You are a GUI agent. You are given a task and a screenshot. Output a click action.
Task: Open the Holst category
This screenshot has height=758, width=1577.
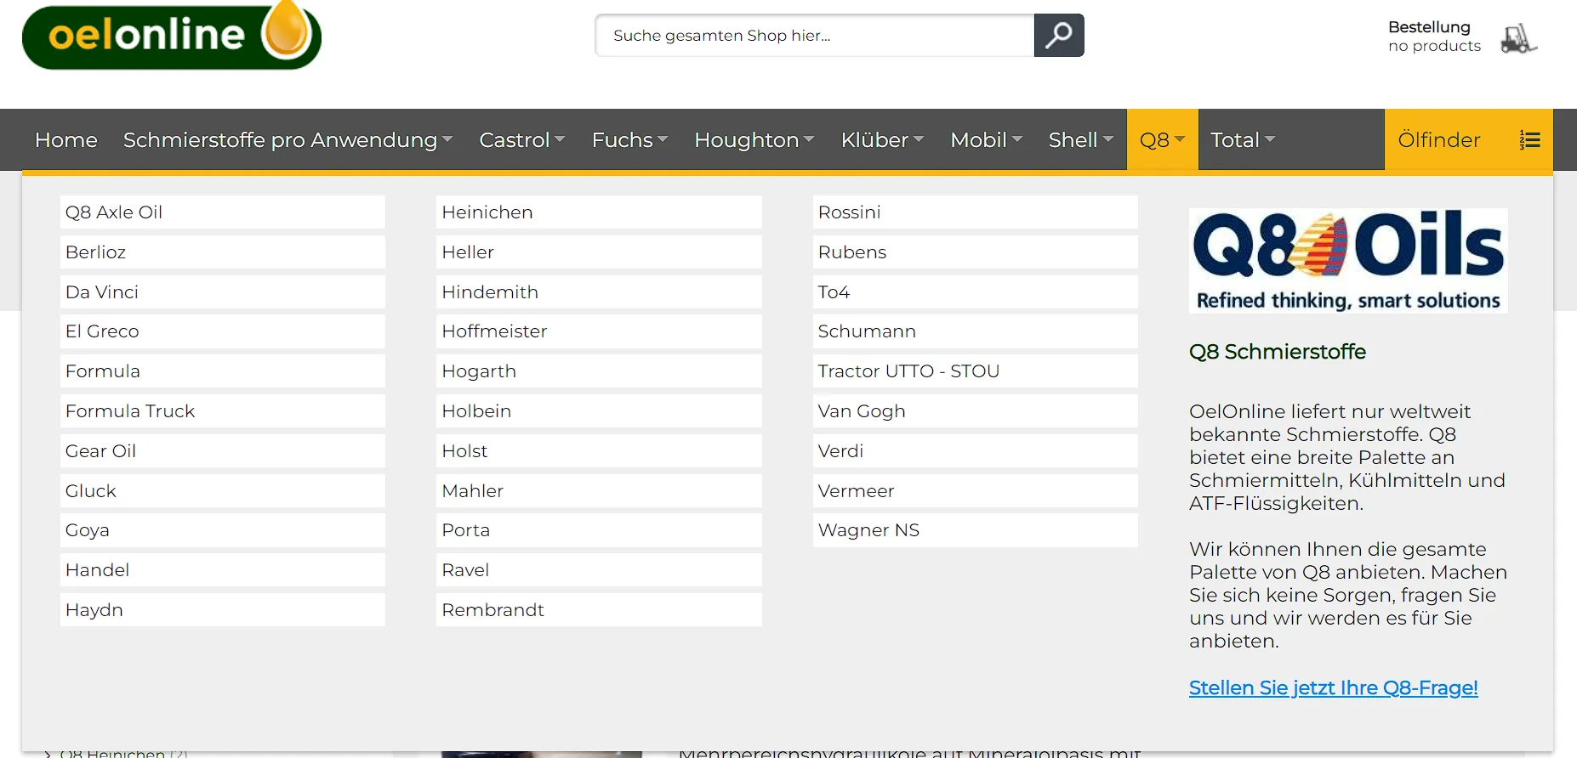[x=599, y=451]
